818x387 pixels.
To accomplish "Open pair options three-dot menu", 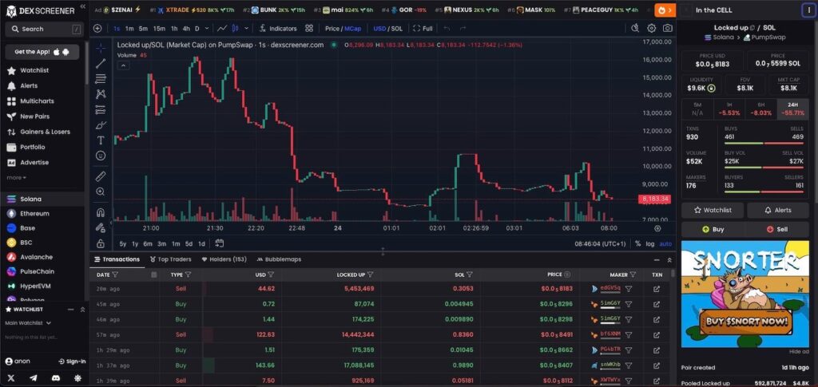I will coord(808,10).
